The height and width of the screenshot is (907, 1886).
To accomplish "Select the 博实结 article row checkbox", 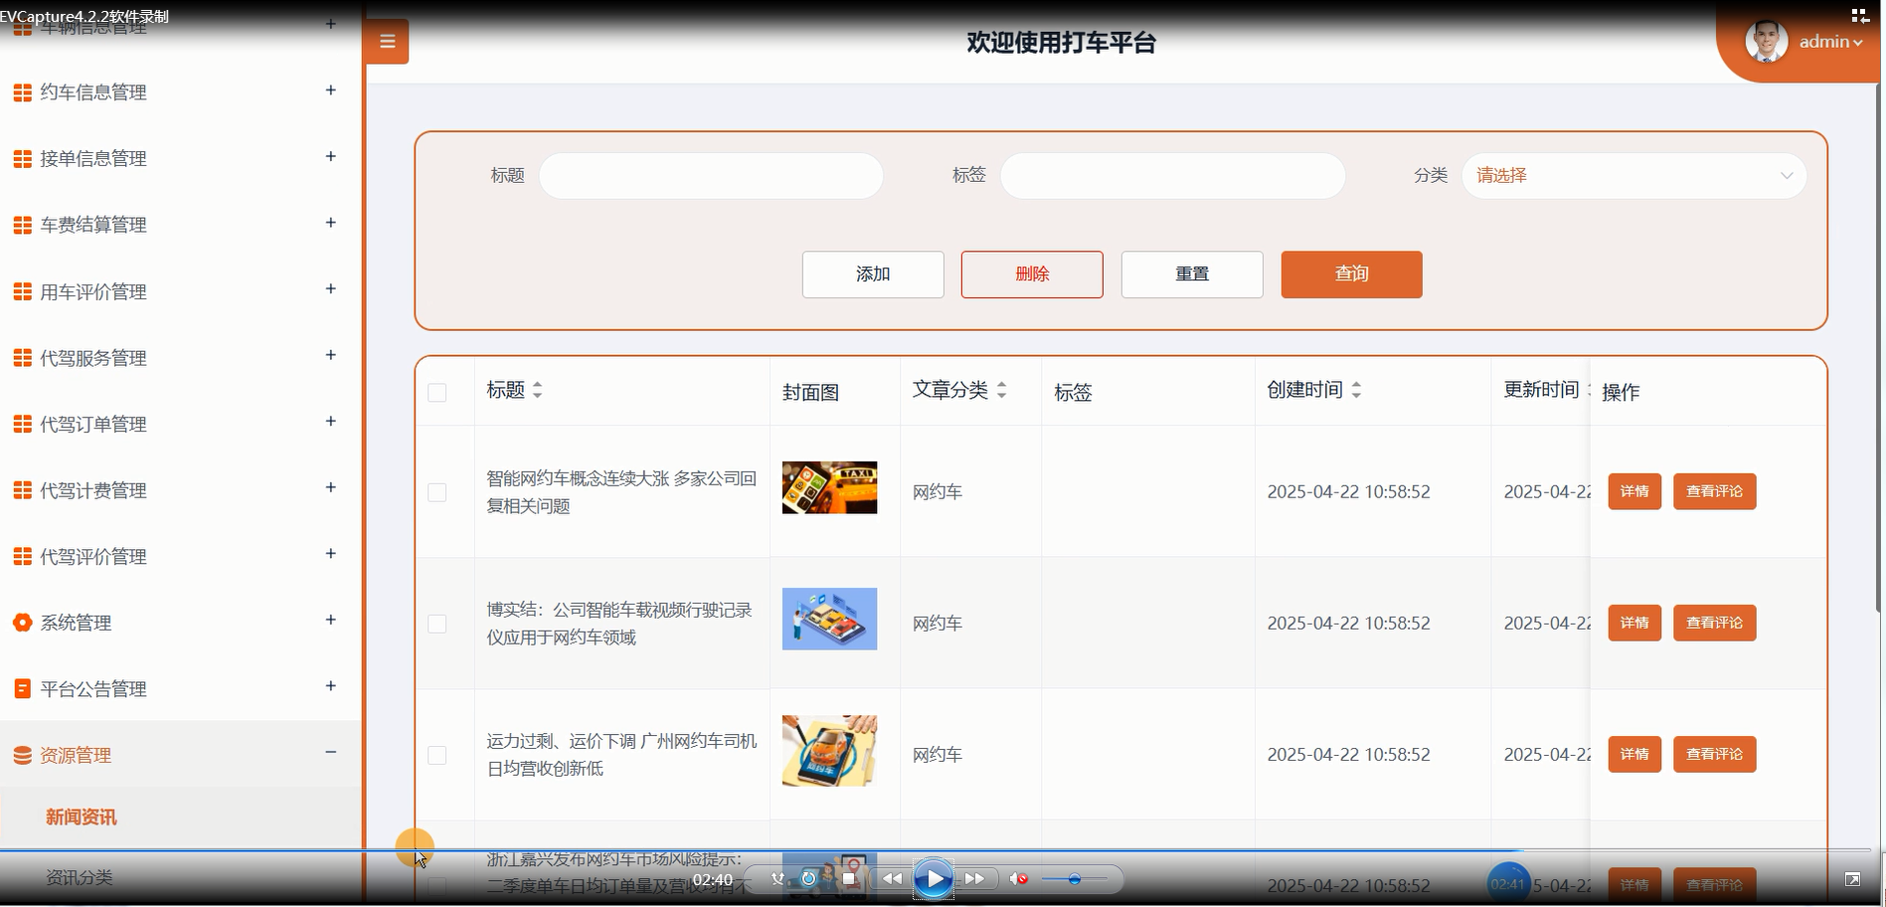I will [436, 624].
